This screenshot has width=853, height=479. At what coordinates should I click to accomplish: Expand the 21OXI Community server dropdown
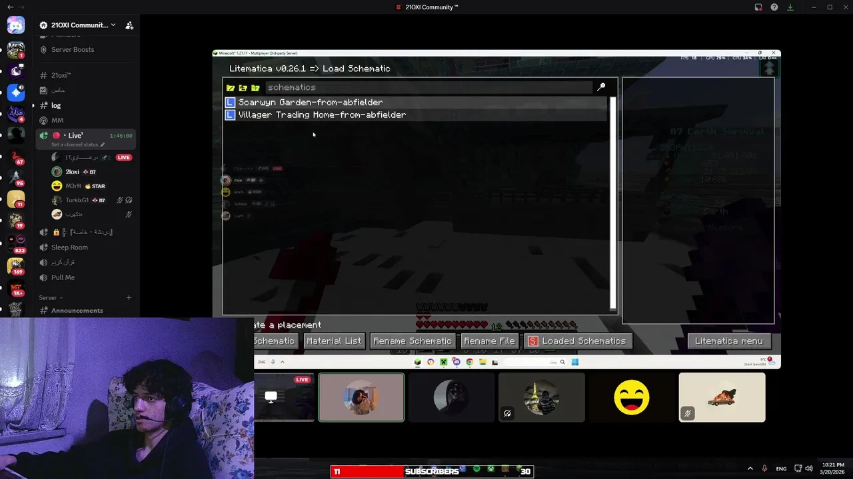coord(113,25)
